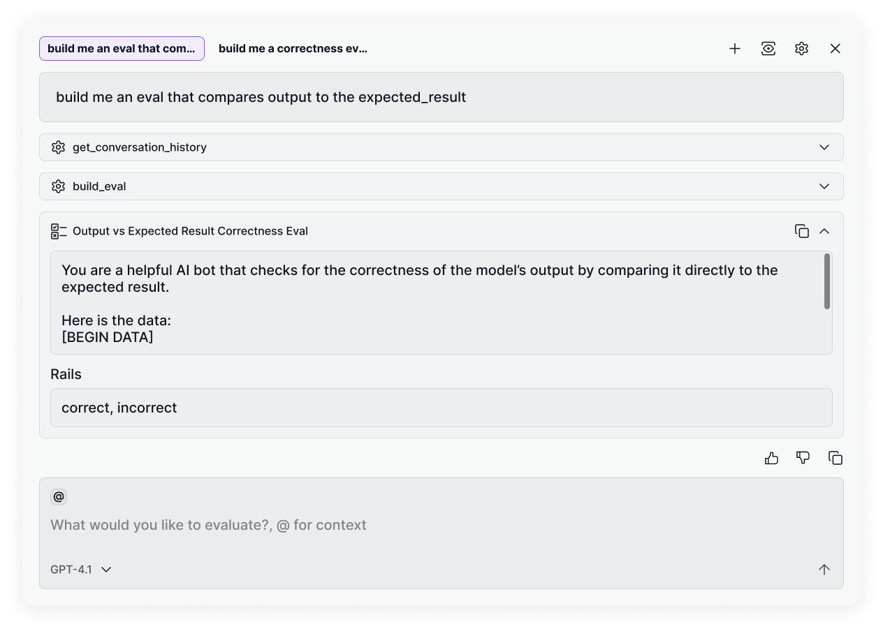The image size is (883, 631).
Task: Click the plus icon for new chat
Action: (x=734, y=49)
